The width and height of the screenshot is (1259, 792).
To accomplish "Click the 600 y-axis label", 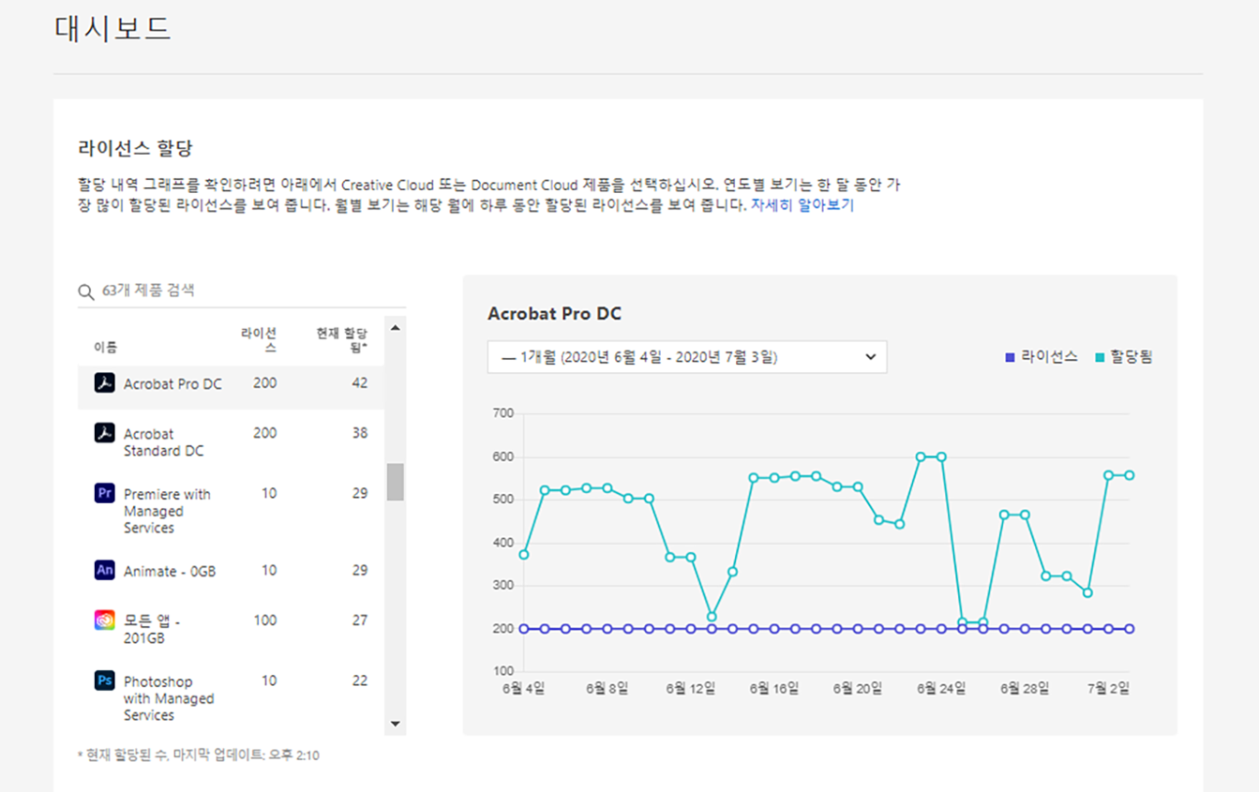I will (502, 457).
